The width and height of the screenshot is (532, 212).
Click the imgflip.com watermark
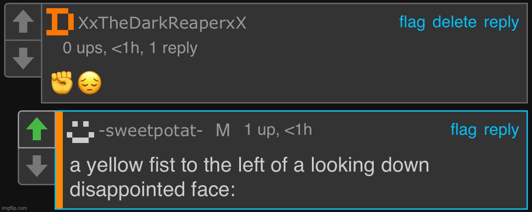14,208
